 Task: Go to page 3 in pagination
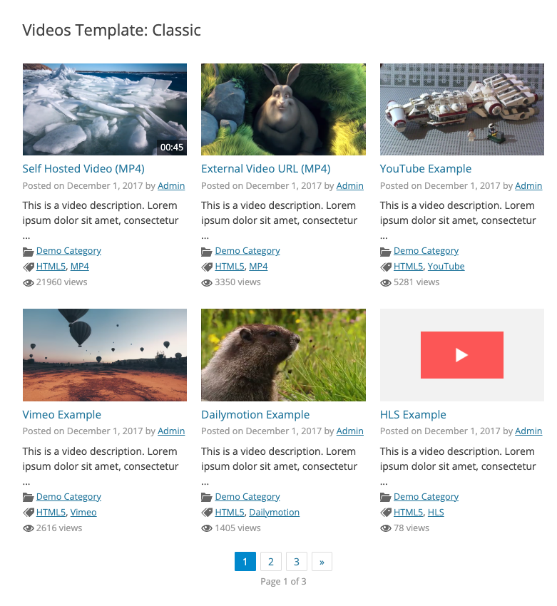pos(297,562)
